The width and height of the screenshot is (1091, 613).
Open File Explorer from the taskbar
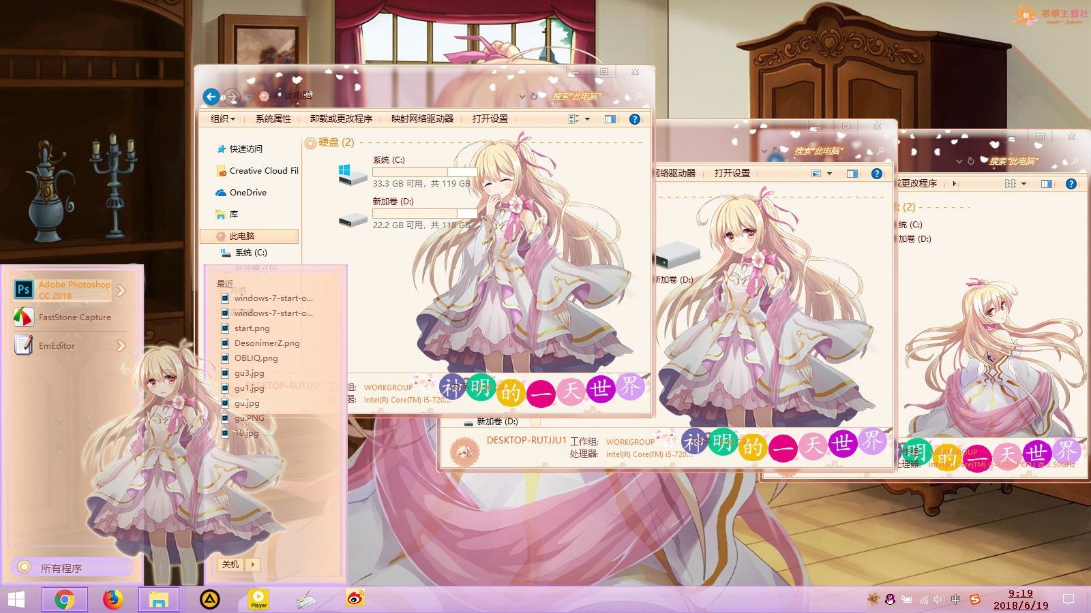(159, 599)
